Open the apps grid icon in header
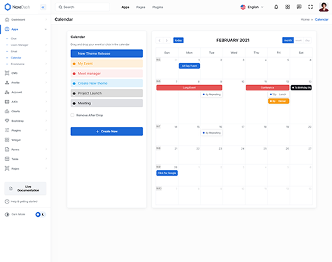This screenshot has height=262, width=332. 288,7
